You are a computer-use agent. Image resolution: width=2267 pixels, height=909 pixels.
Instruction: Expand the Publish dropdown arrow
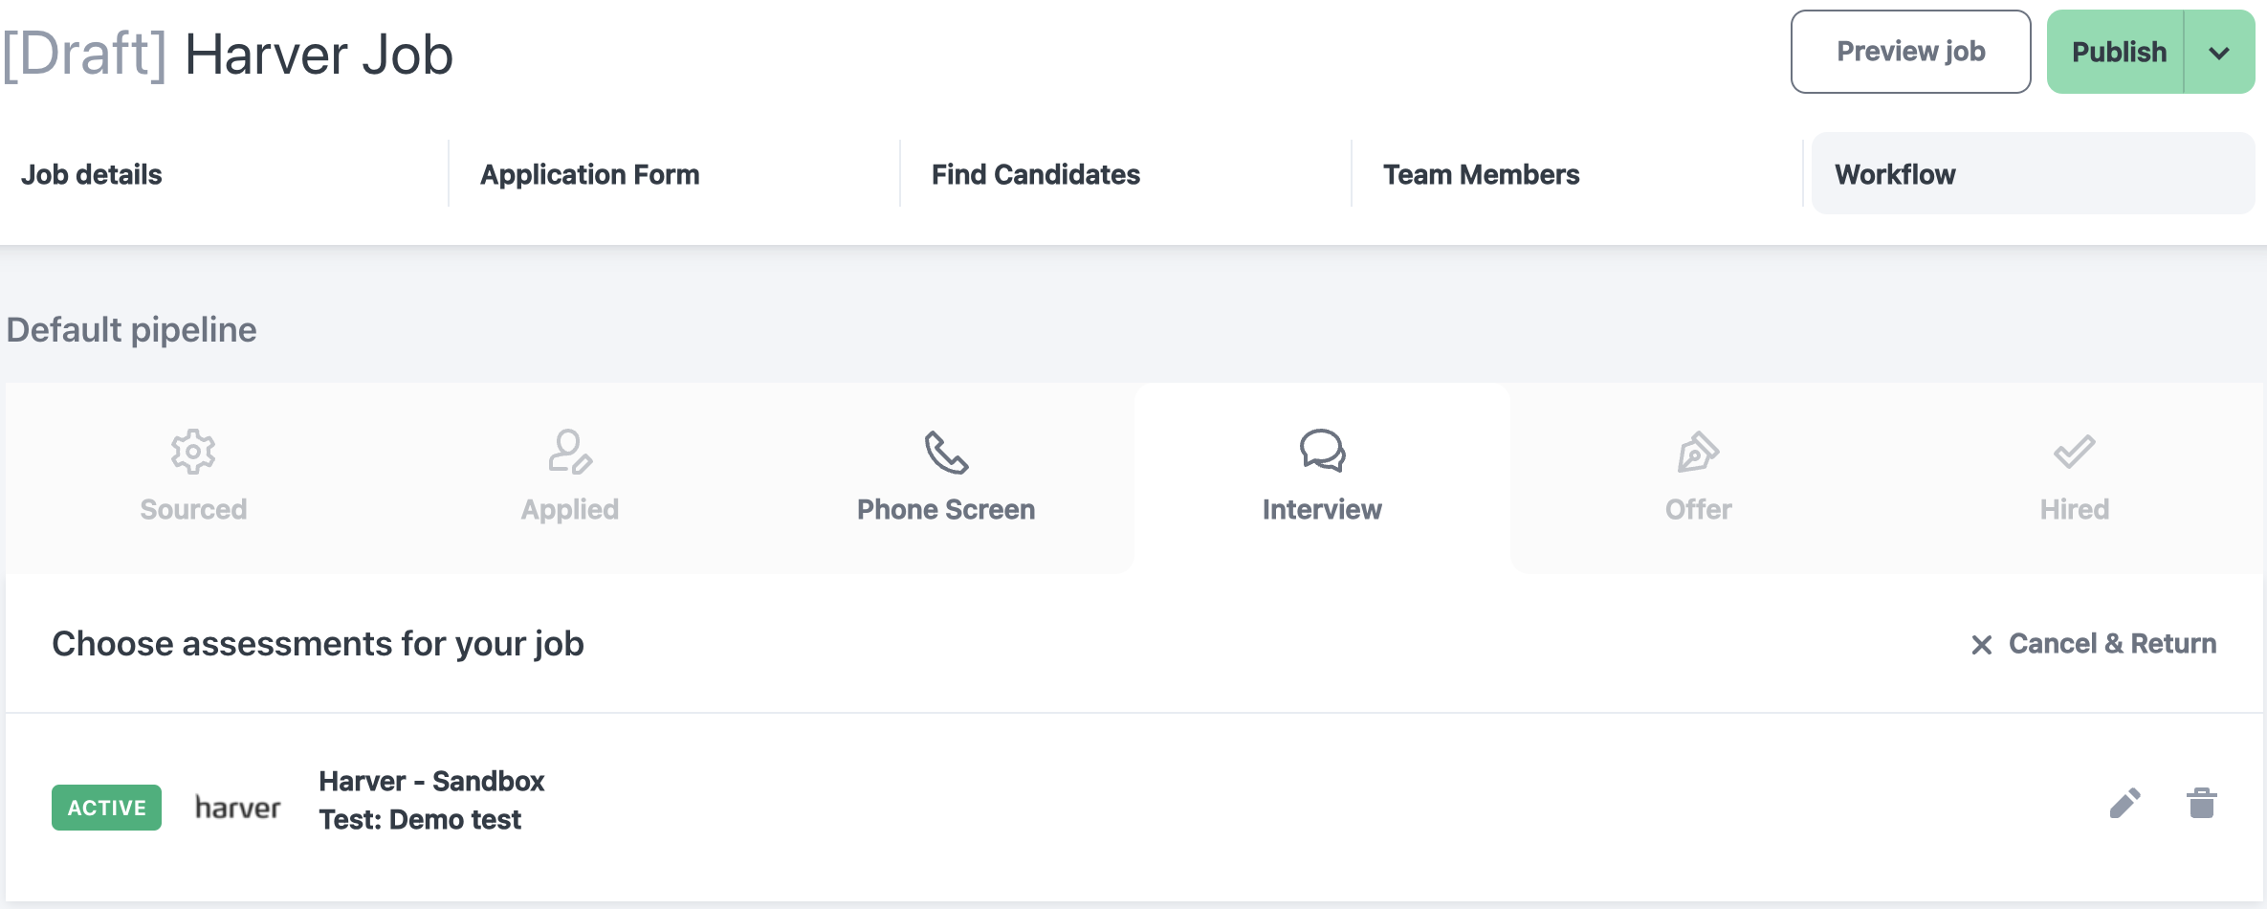2219,53
